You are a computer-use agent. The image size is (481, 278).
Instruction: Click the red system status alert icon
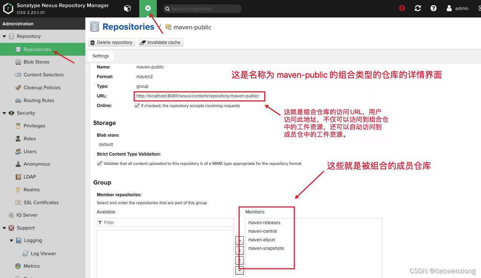point(402,8)
